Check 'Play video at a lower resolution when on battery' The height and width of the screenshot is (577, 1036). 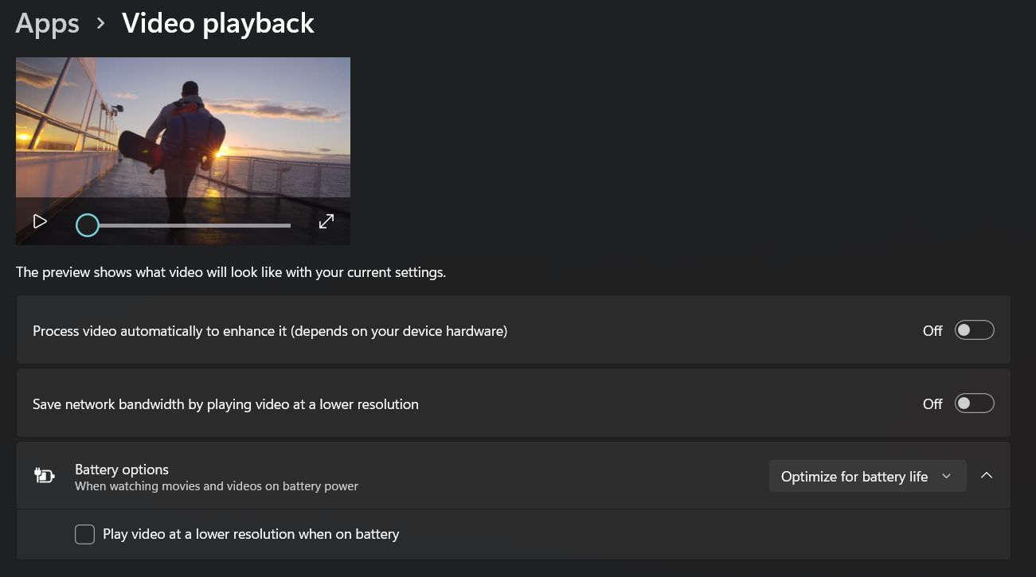click(x=84, y=534)
